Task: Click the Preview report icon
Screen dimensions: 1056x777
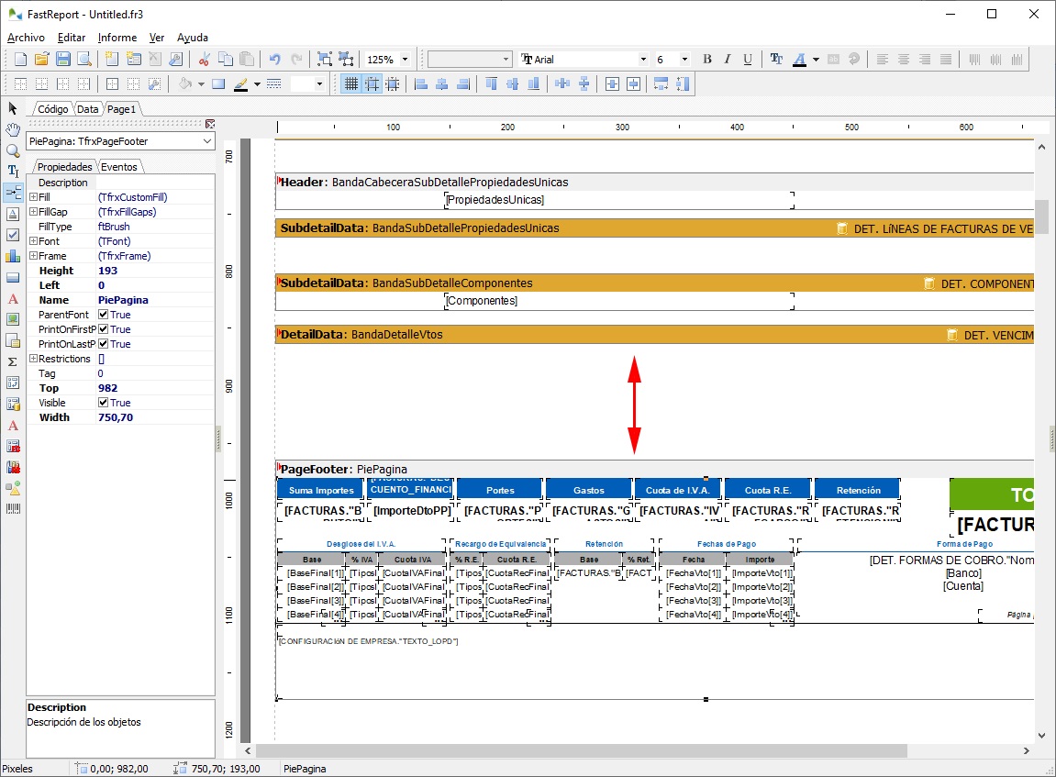Action: 84,60
